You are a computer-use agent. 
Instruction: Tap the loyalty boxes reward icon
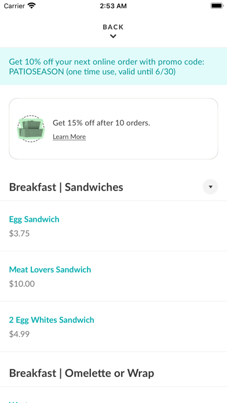(x=31, y=129)
